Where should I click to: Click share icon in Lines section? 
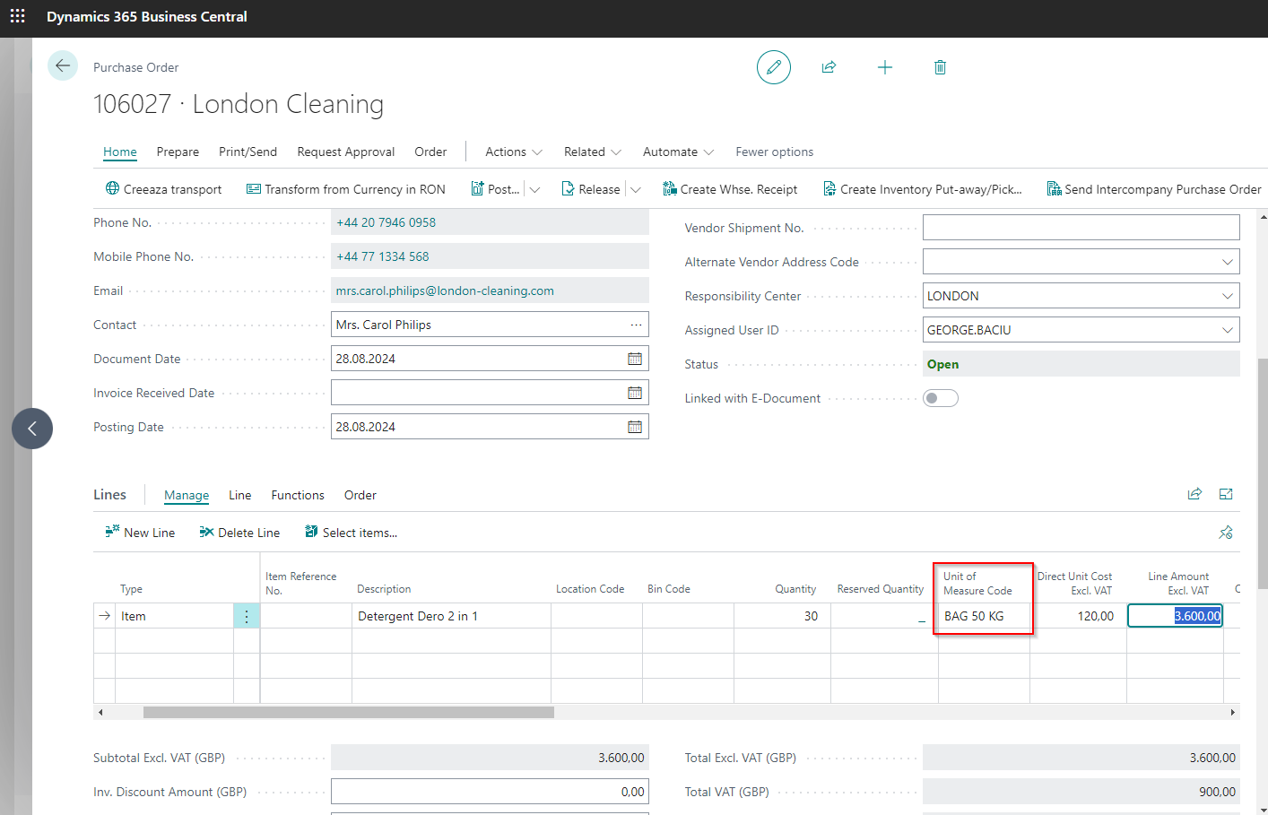click(1194, 494)
